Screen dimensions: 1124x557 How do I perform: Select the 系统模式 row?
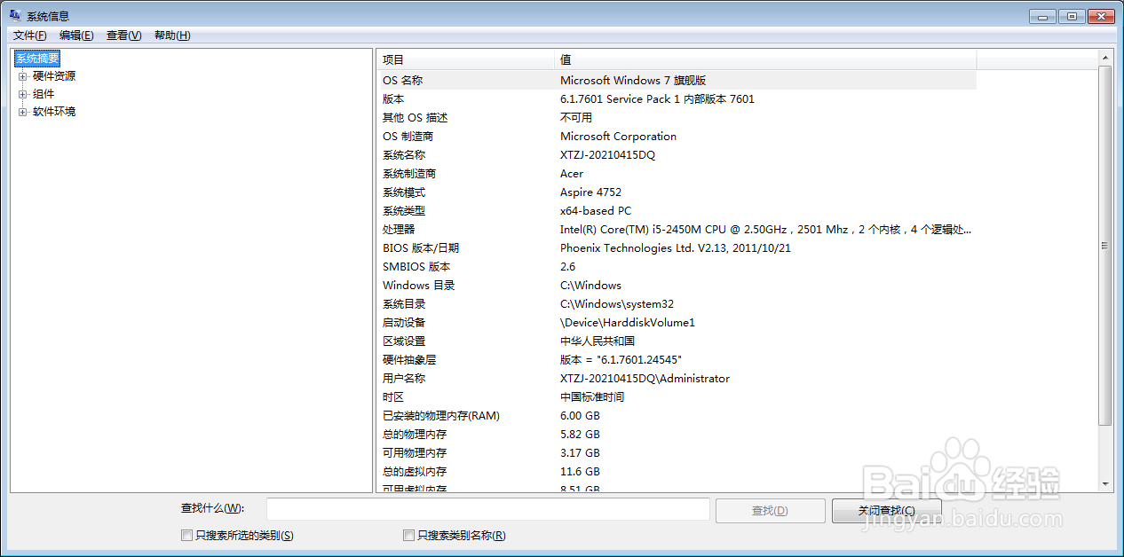coord(677,192)
